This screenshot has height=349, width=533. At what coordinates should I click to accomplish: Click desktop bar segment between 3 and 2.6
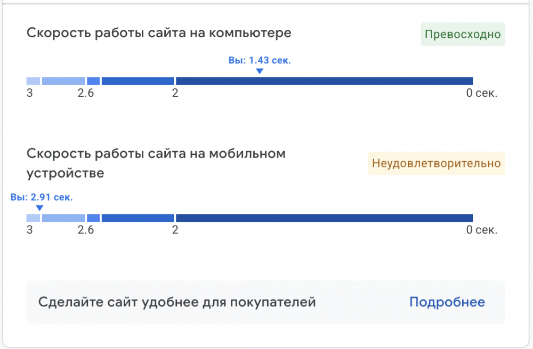(63, 81)
